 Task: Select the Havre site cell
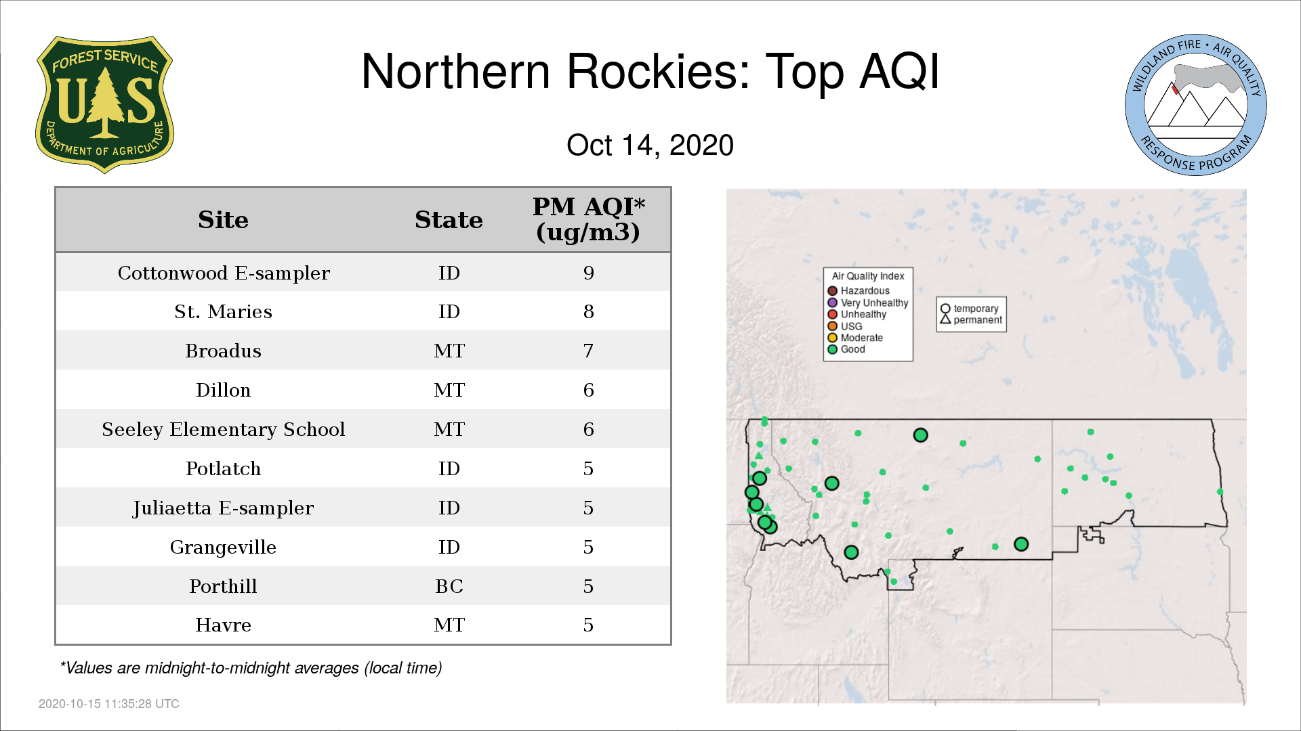(x=224, y=625)
